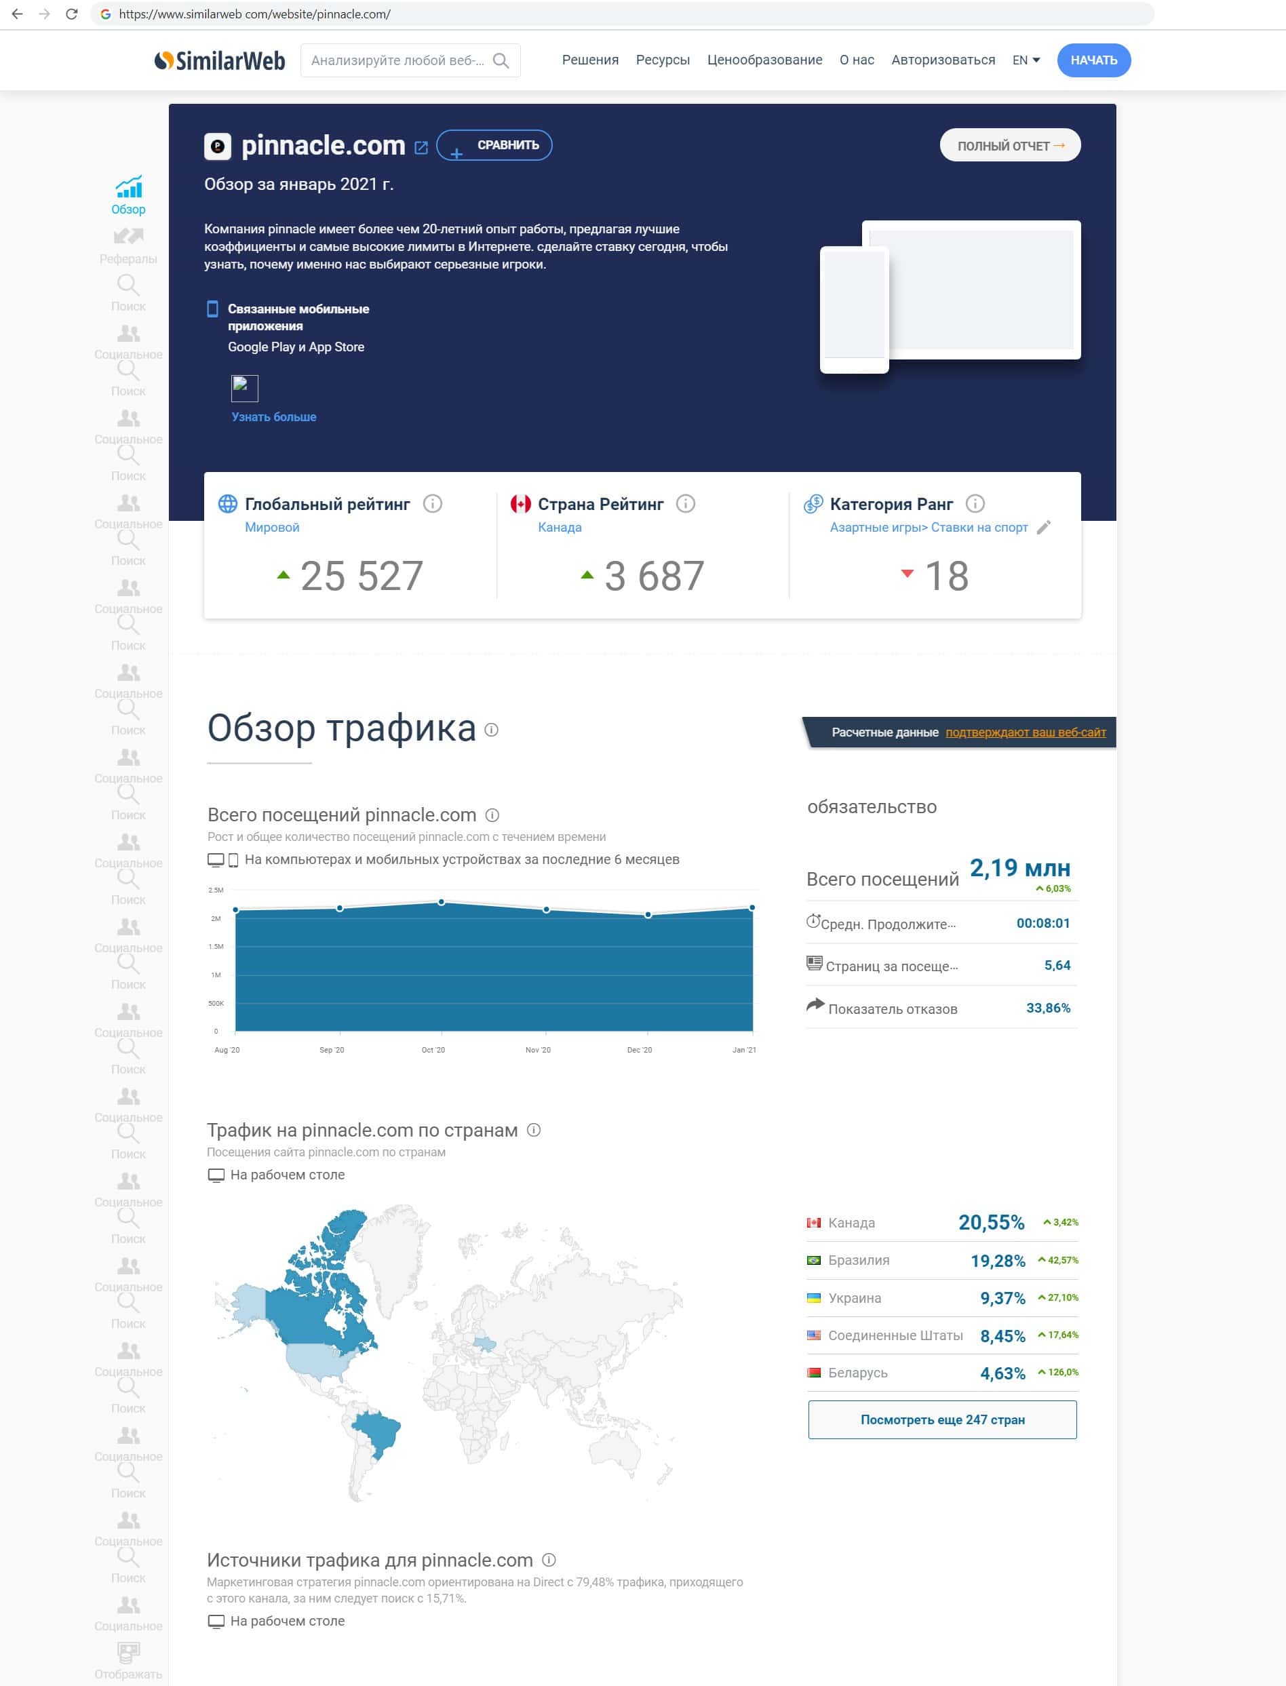The image size is (1286, 1686).
Task: Click the average duration value 00:08:01
Action: click(x=1043, y=923)
